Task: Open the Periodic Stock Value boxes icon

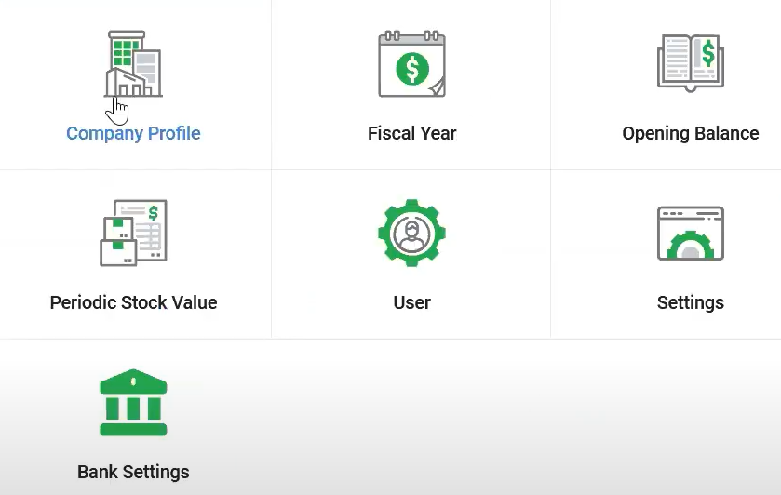Action: [x=133, y=233]
